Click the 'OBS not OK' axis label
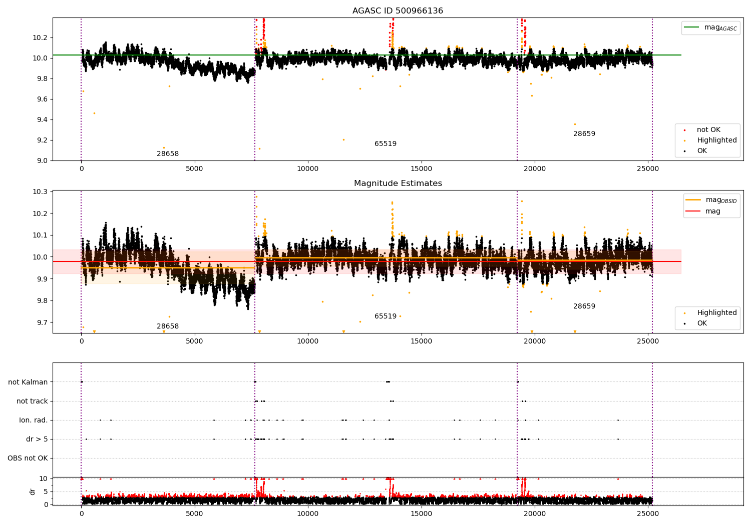 [28, 458]
